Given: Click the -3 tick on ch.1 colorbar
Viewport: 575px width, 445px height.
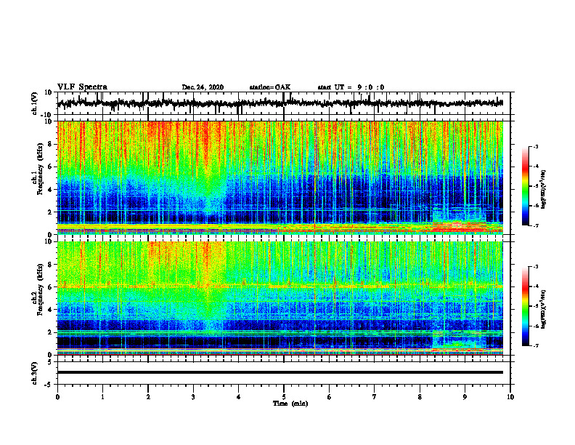Looking at the screenshot, I should click(x=535, y=147).
